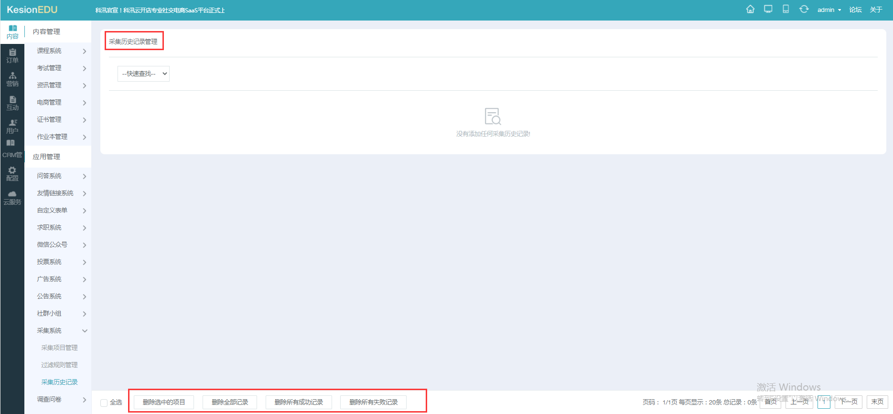Open the 订单 section in left sidebar
Image resolution: width=893 pixels, height=414 pixels.
12,55
